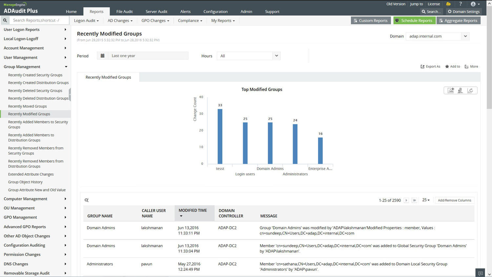
Task: Open the Hours dropdown
Action: tap(276, 56)
